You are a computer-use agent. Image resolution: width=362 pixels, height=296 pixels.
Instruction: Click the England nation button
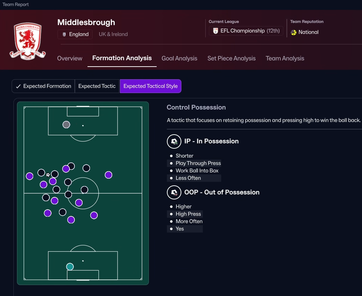pos(75,35)
